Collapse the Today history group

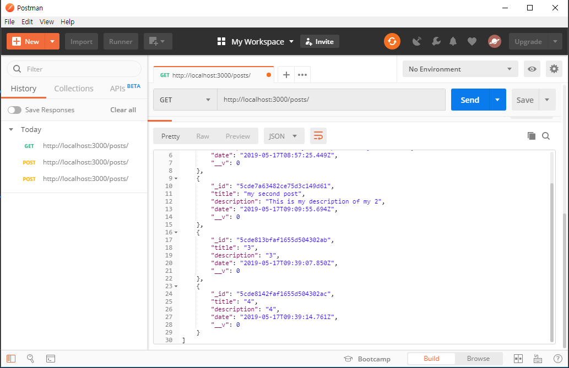pos(11,129)
